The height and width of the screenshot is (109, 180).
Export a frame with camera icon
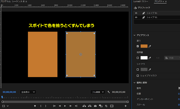[x=95, y=106]
